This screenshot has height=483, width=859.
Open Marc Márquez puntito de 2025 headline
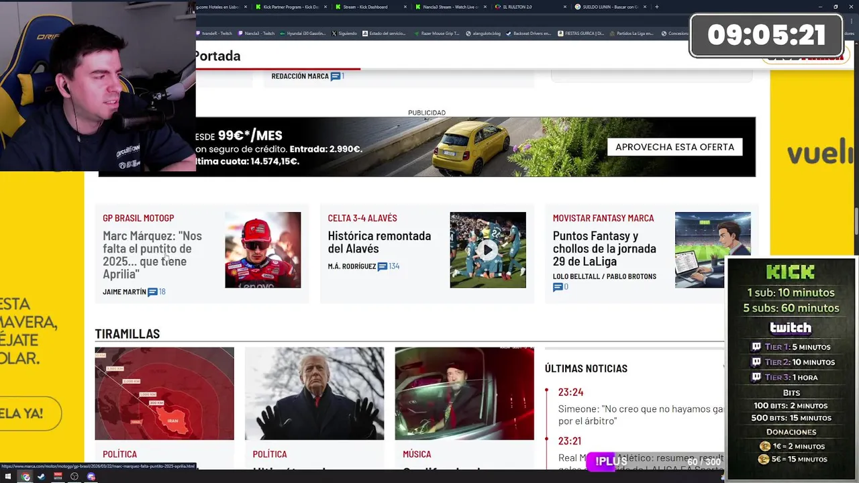click(152, 255)
